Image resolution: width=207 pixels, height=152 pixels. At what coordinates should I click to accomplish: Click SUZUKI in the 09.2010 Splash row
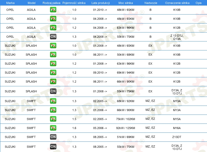tap(10, 73)
